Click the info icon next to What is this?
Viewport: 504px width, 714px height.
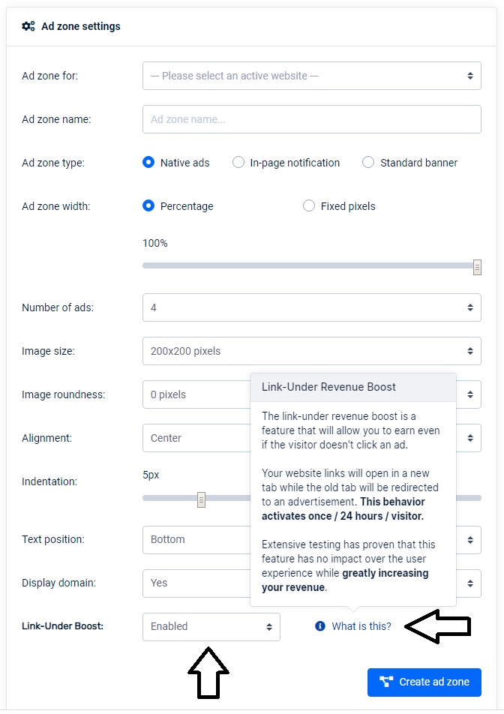[x=320, y=626]
